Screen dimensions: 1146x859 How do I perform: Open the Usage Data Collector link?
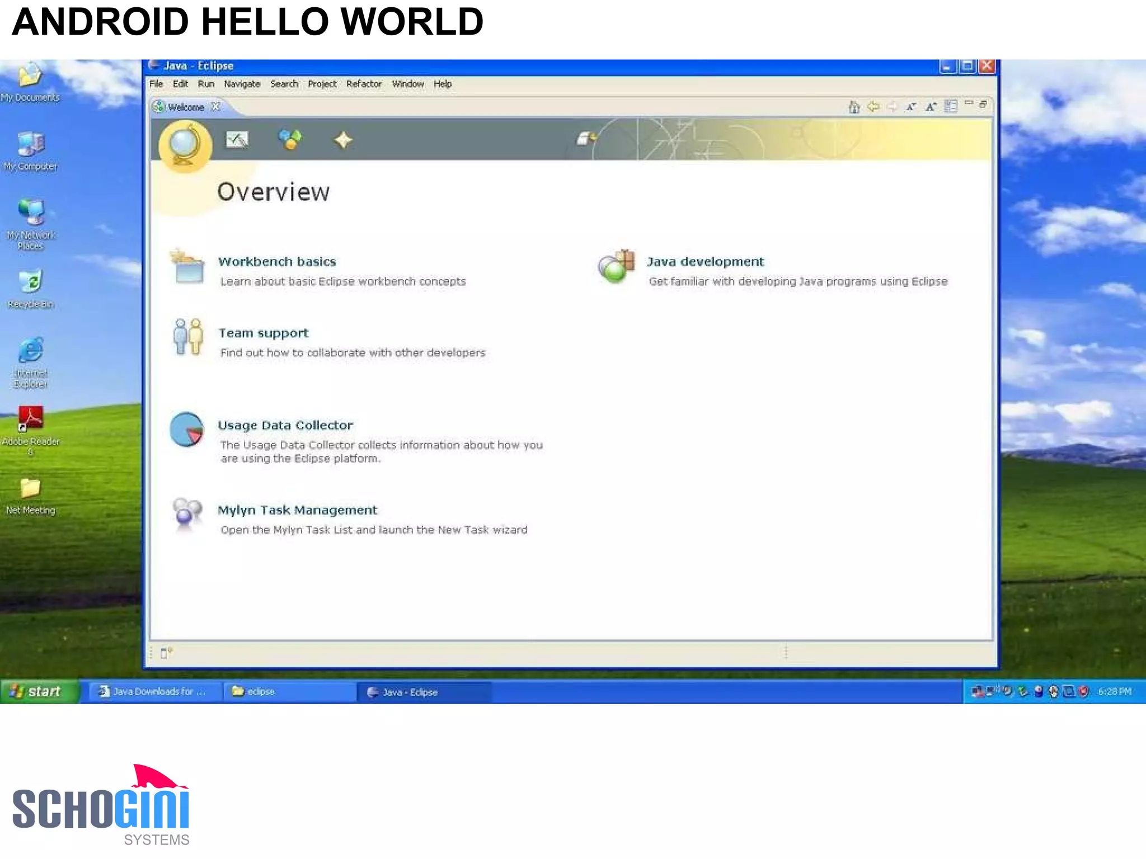tap(285, 425)
